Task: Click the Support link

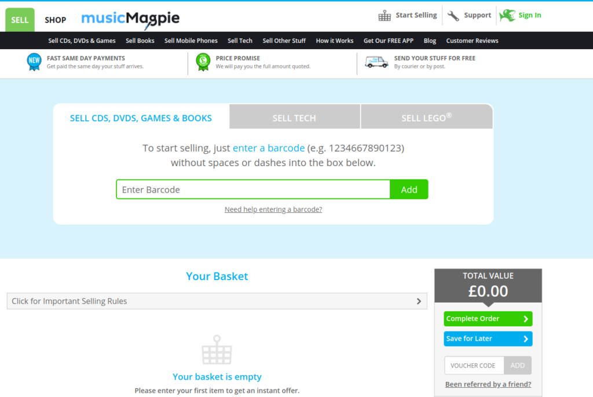Action: (x=477, y=15)
